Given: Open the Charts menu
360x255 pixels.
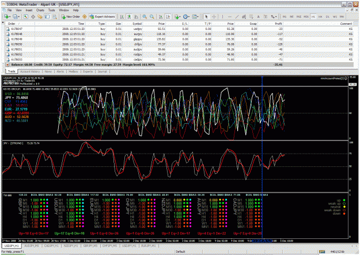Looking at the screenshot, I should [x=40, y=10].
